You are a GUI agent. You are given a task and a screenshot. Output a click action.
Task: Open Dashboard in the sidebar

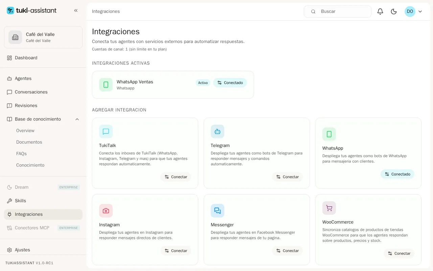click(x=43, y=58)
